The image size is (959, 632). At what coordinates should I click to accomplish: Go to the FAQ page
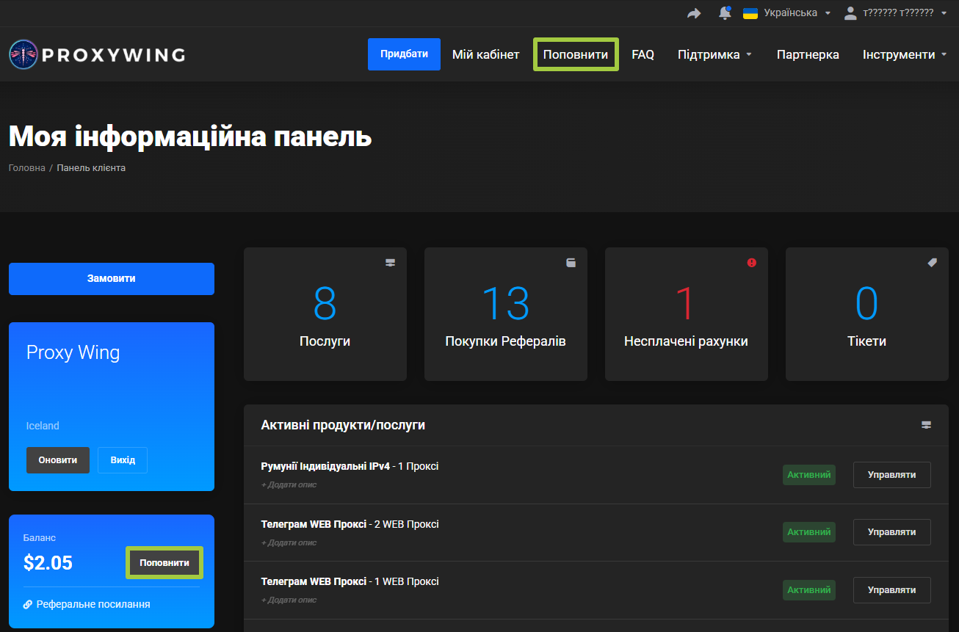tap(643, 54)
